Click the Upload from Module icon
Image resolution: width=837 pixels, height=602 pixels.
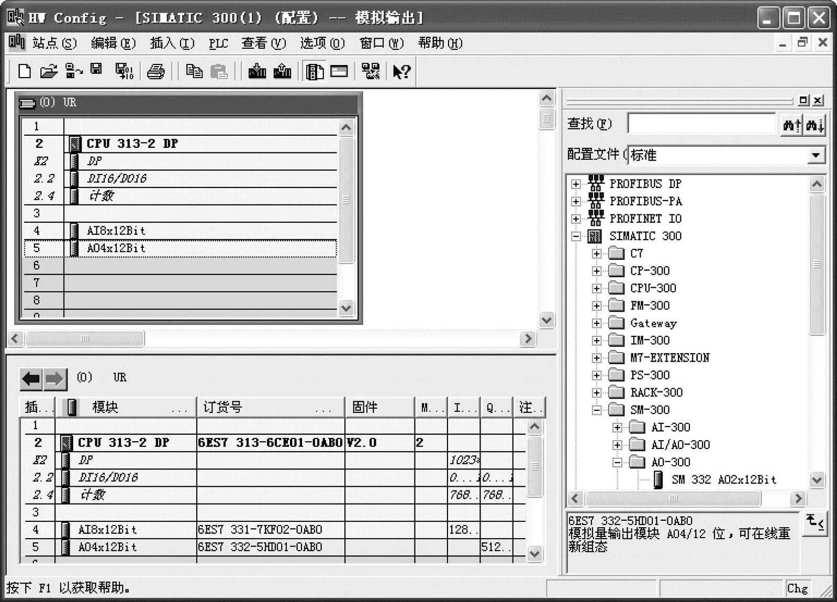(282, 71)
